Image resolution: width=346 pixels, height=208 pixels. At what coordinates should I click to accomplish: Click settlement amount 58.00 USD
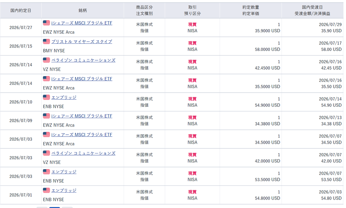(331, 49)
